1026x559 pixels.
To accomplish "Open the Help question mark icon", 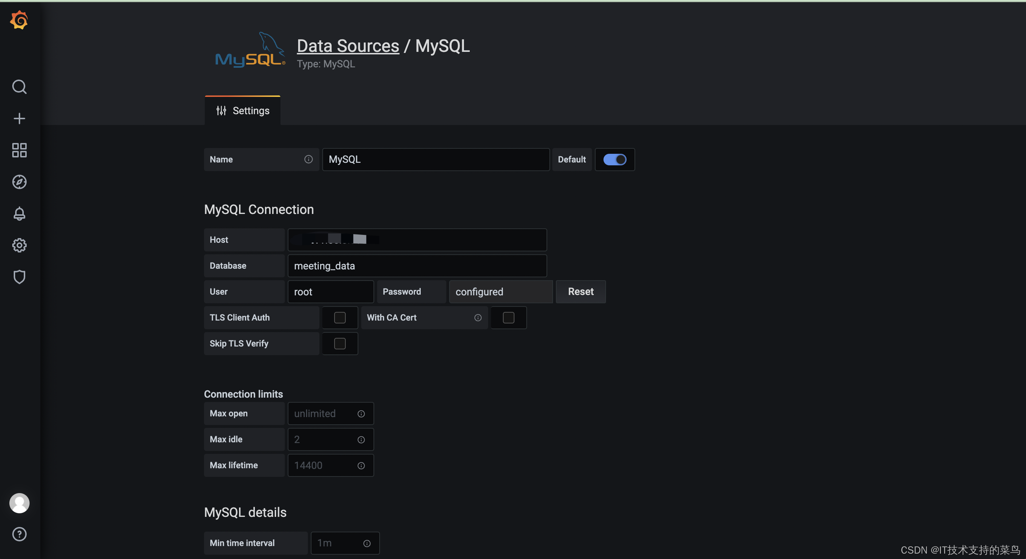I will coord(19,534).
